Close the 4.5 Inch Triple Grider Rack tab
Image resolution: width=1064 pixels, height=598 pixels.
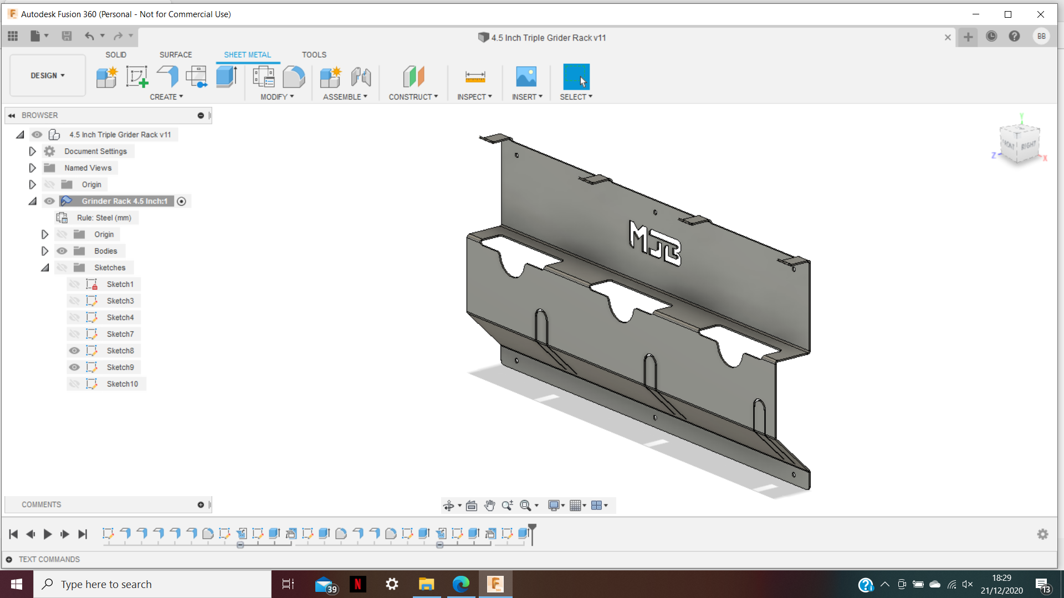coord(948,37)
